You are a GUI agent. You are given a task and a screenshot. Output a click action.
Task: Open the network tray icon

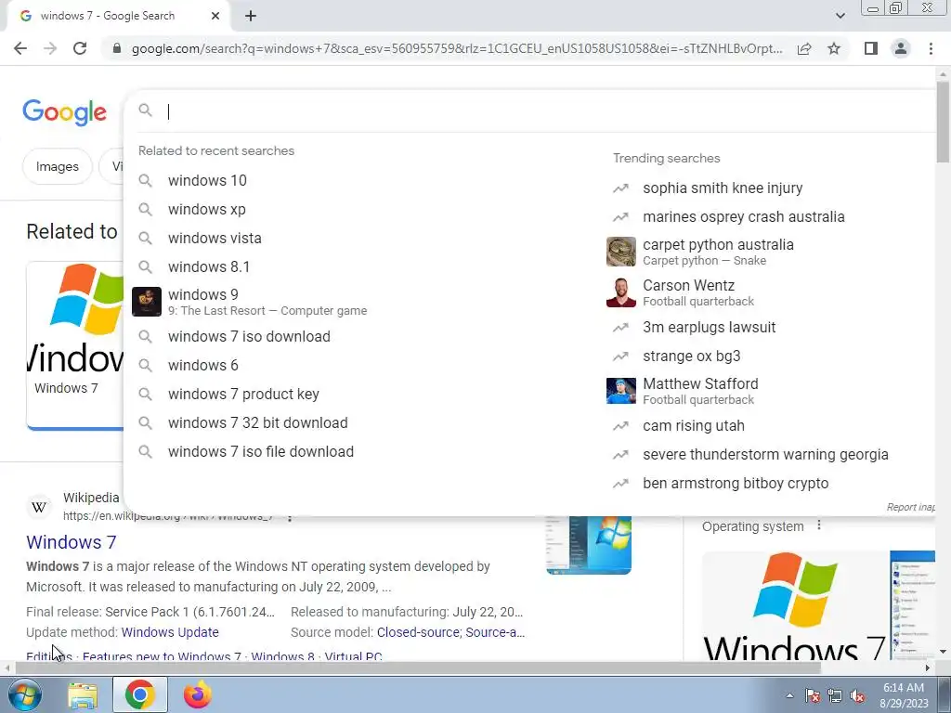pos(835,696)
